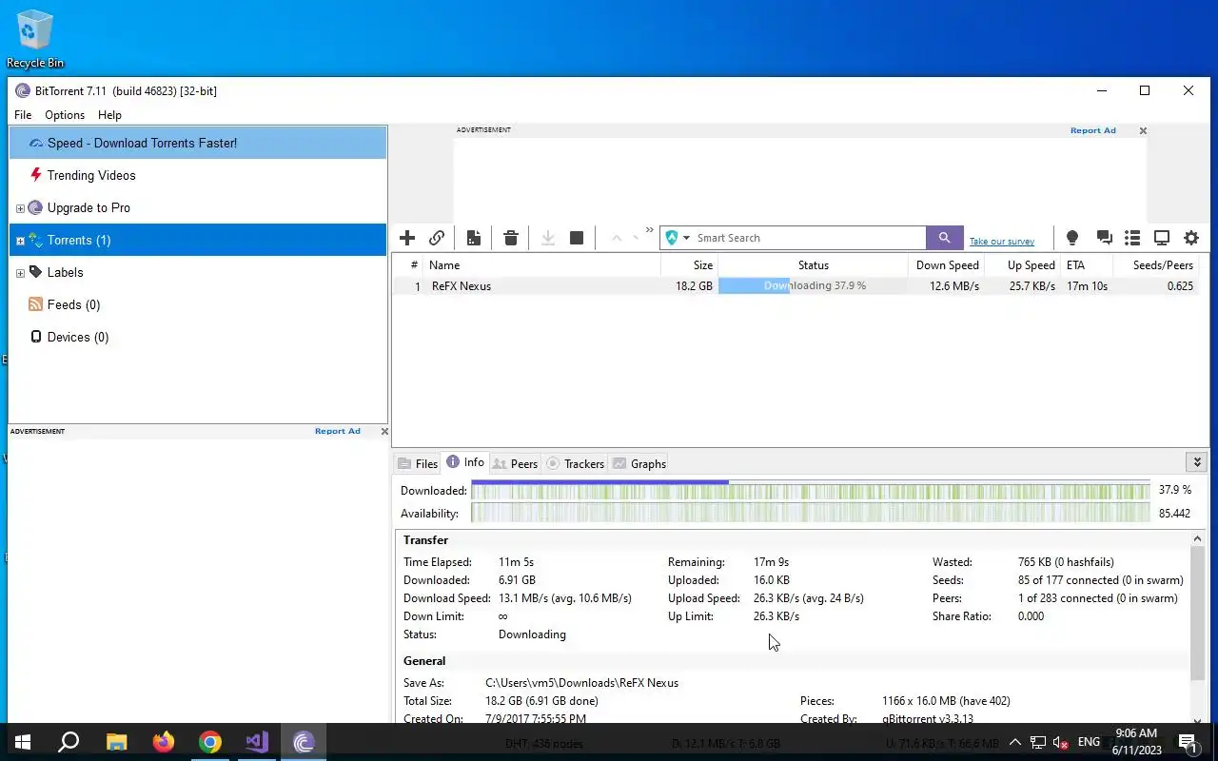This screenshot has height=761, width=1218.
Task: Open the chat bubbles icon
Action: [x=1104, y=238]
